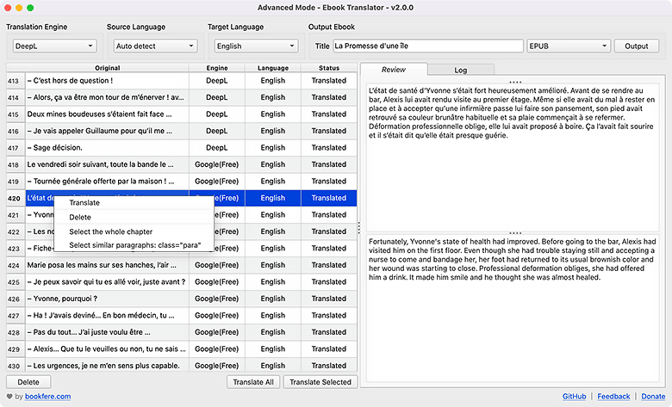
Task: Open the bookfere.com link
Action: point(47,397)
